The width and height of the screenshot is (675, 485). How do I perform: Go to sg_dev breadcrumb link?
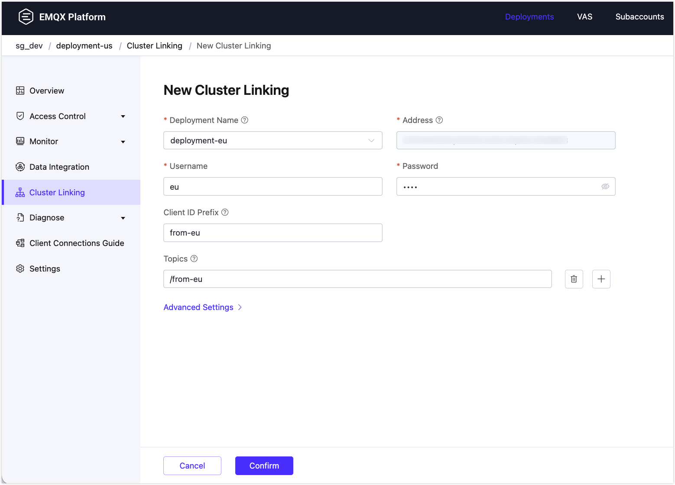pyautogui.click(x=29, y=46)
